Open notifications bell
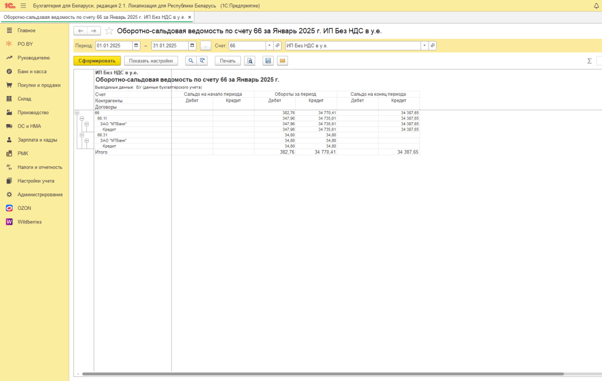The width and height of the screenshot is (602, 381). 597,6
